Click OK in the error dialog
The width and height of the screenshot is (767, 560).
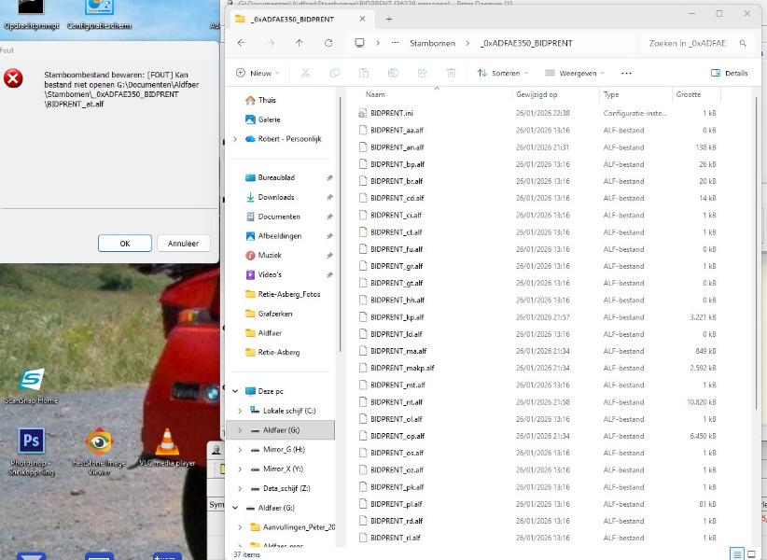[x=125, y=244]
